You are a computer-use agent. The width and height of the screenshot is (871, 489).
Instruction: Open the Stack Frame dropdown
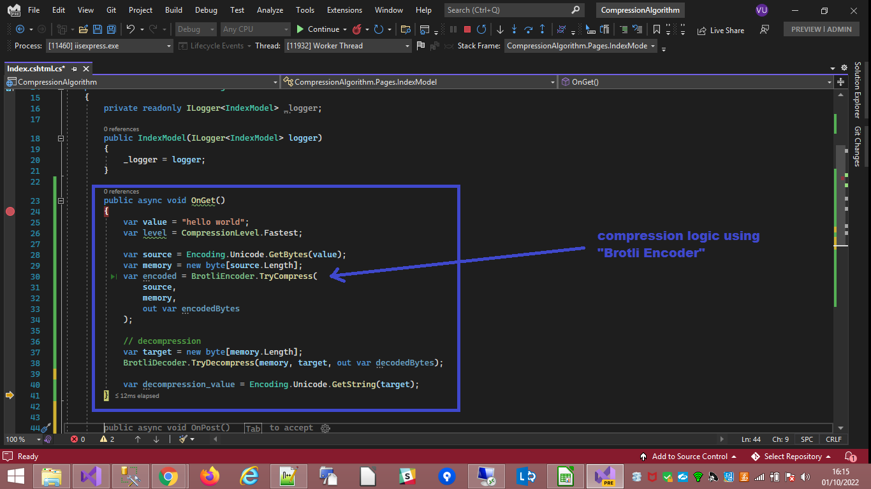580,46
